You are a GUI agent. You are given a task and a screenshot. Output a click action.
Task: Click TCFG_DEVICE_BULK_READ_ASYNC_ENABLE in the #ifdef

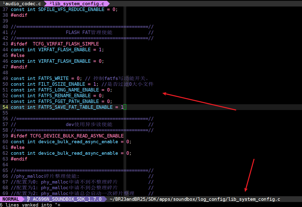tap(77, 136)
